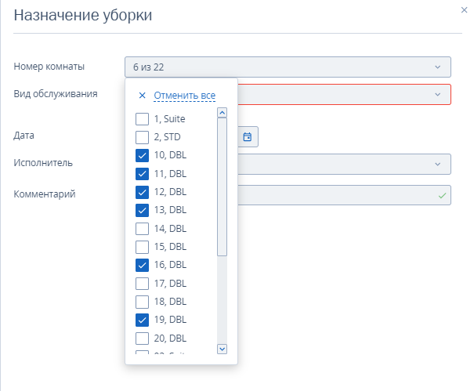Uncheck the 16, DBL room checkbox
The height and width of the screenshot is (391, 474).
[x=142, y=265]
